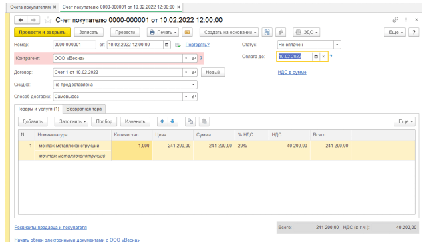
Task: Open the Способ доставки card icon
Action: (194, 97)
